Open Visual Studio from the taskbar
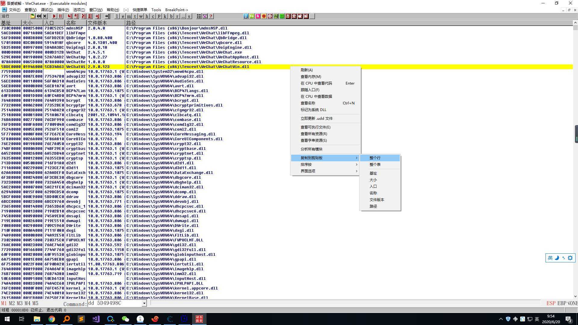This screenshot has height=325, width=578. (x=96, y=319)
